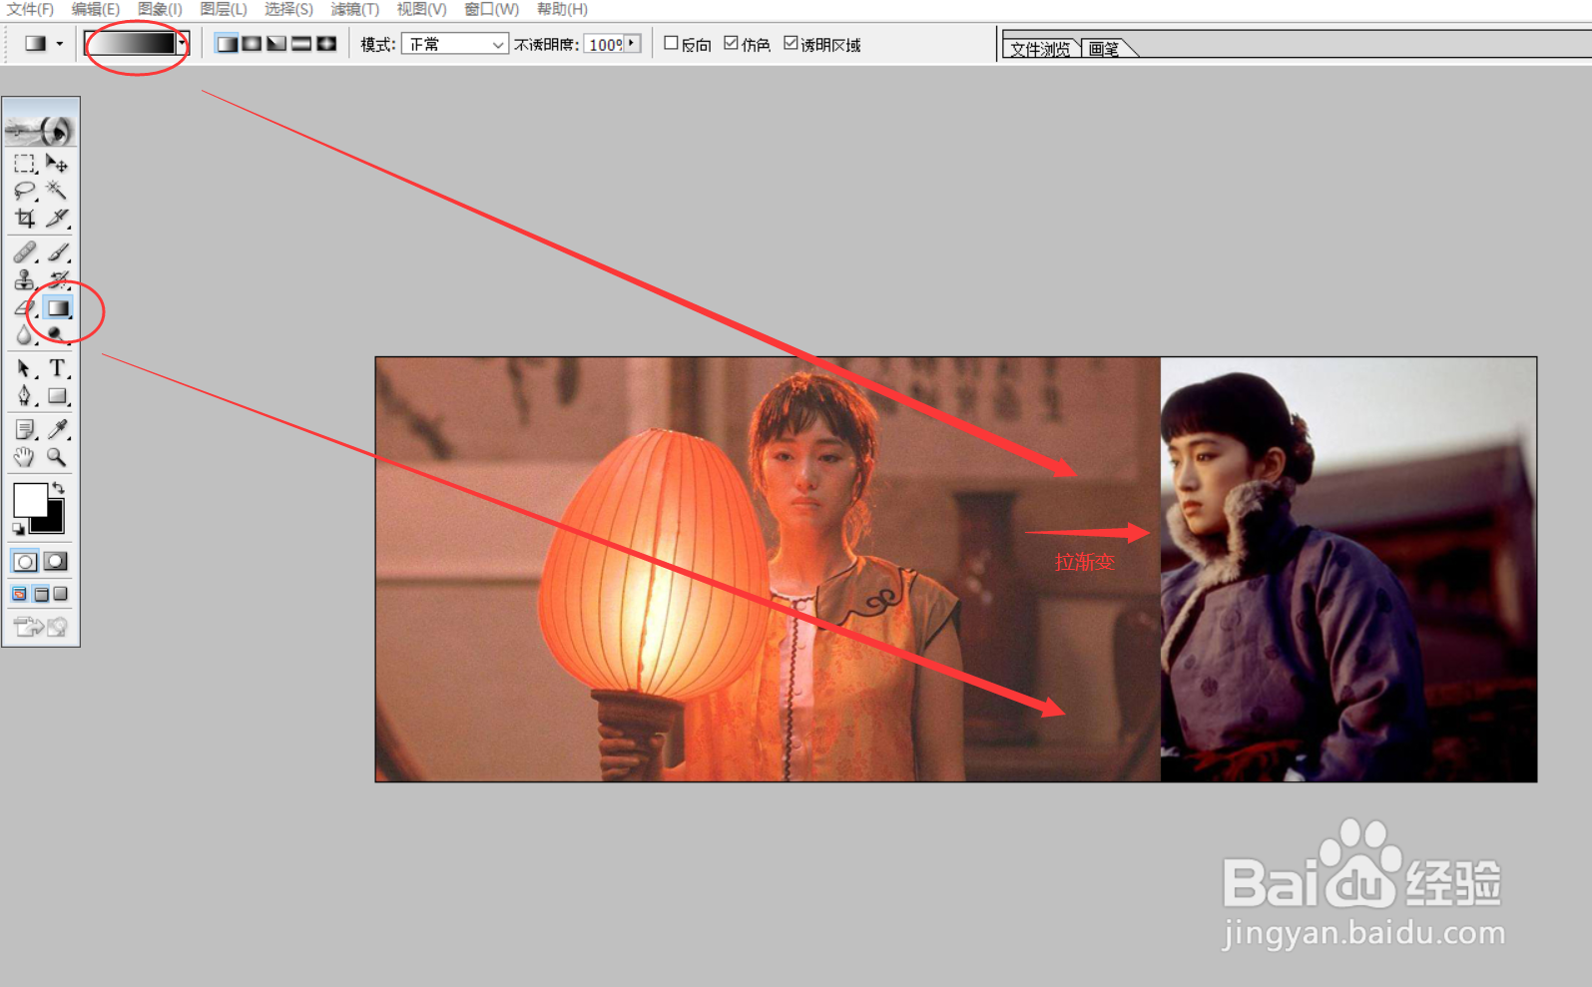The height and width of the screenshot is (987, 1592).
Task: Select the Lasso tool
Action: 25,191
